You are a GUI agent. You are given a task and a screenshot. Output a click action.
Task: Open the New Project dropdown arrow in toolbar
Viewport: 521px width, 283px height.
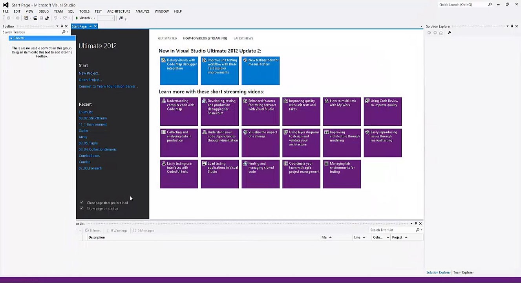coord(30,18)
